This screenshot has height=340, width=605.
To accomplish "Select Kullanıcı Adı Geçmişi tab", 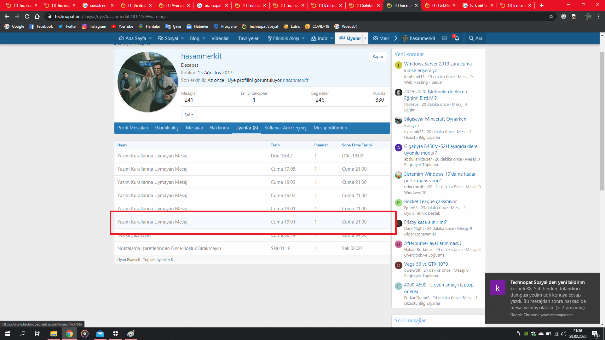I will [x=285, y=128].
